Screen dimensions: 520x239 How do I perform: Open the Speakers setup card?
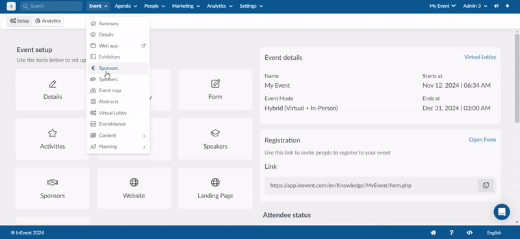[x=215, y=139]
